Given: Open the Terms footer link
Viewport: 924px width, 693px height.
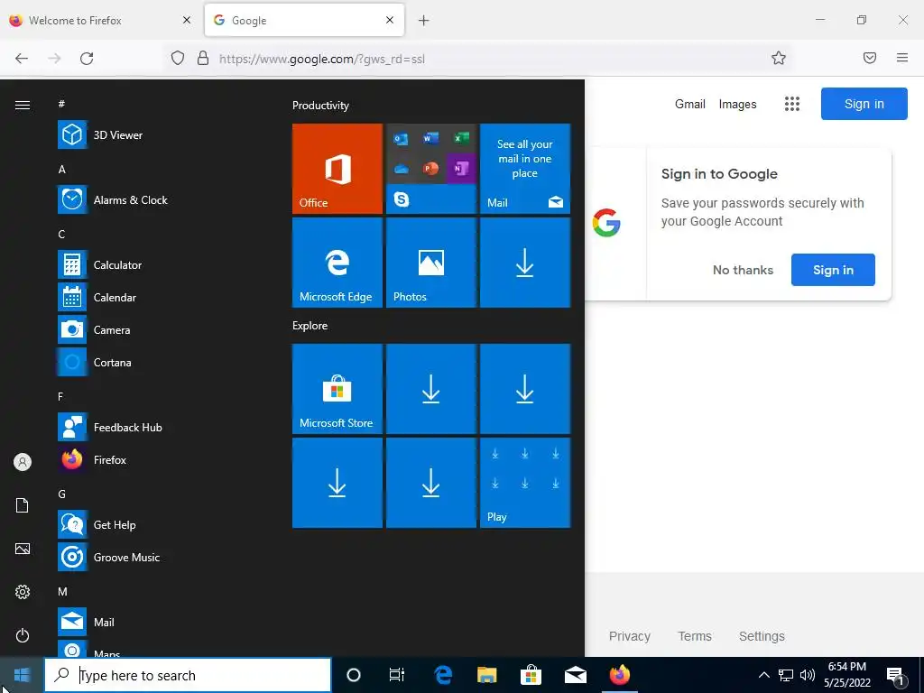Looking at the screenshot, I should 694,636.
